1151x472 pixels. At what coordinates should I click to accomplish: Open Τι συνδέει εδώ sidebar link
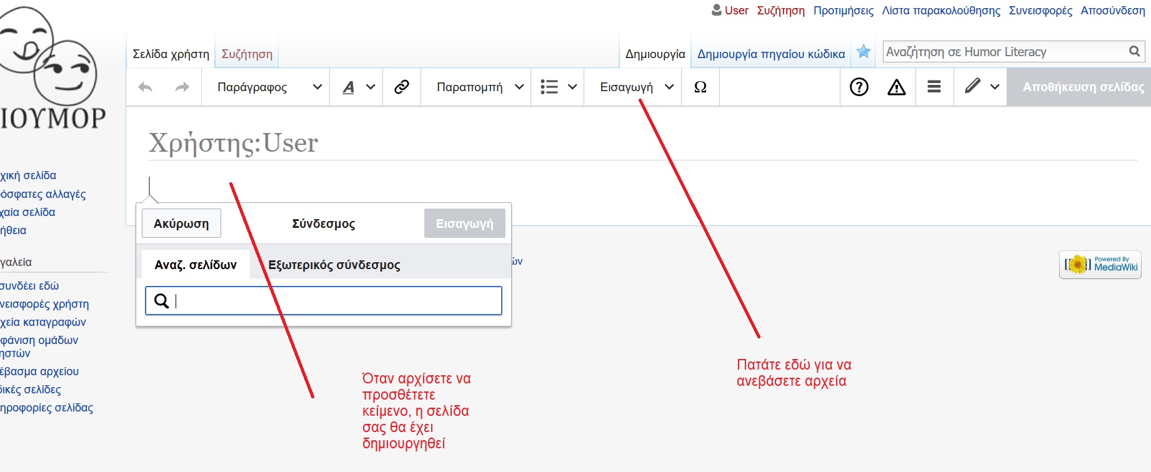[x=29, y=286]
